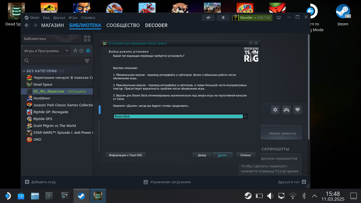
Task: Toggle favorite heart for the game
Action: (x=298, y=110)
